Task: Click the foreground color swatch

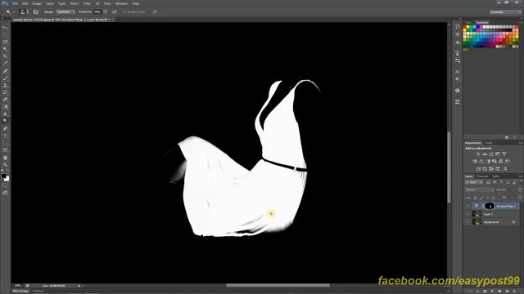Action: point(3,176)
